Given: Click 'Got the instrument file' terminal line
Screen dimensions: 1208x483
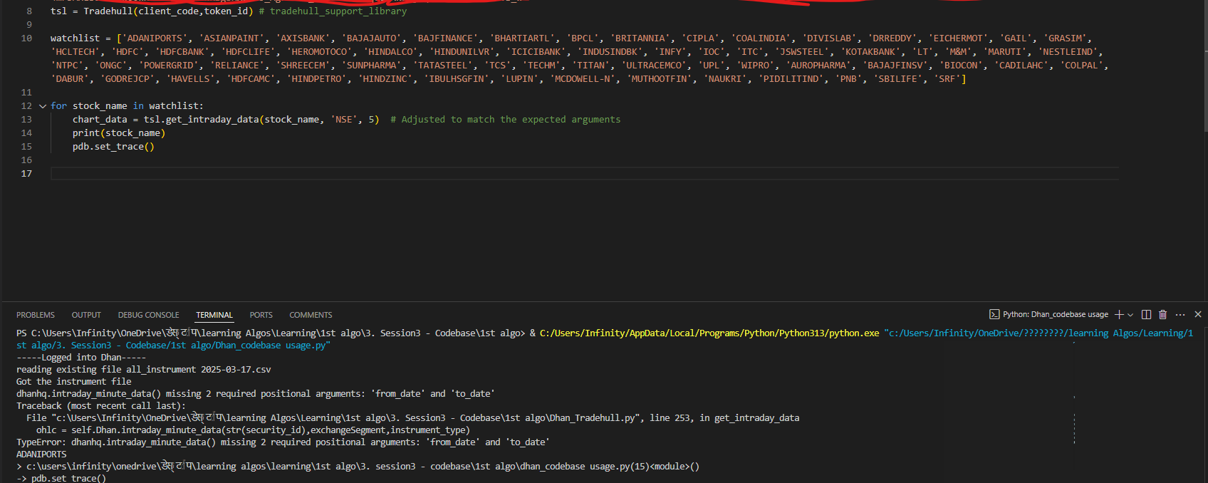Looking at the screenshot, I should (74, 382).
